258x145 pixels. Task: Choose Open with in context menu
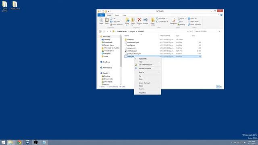pyautogui.click(x=148, y=59)
